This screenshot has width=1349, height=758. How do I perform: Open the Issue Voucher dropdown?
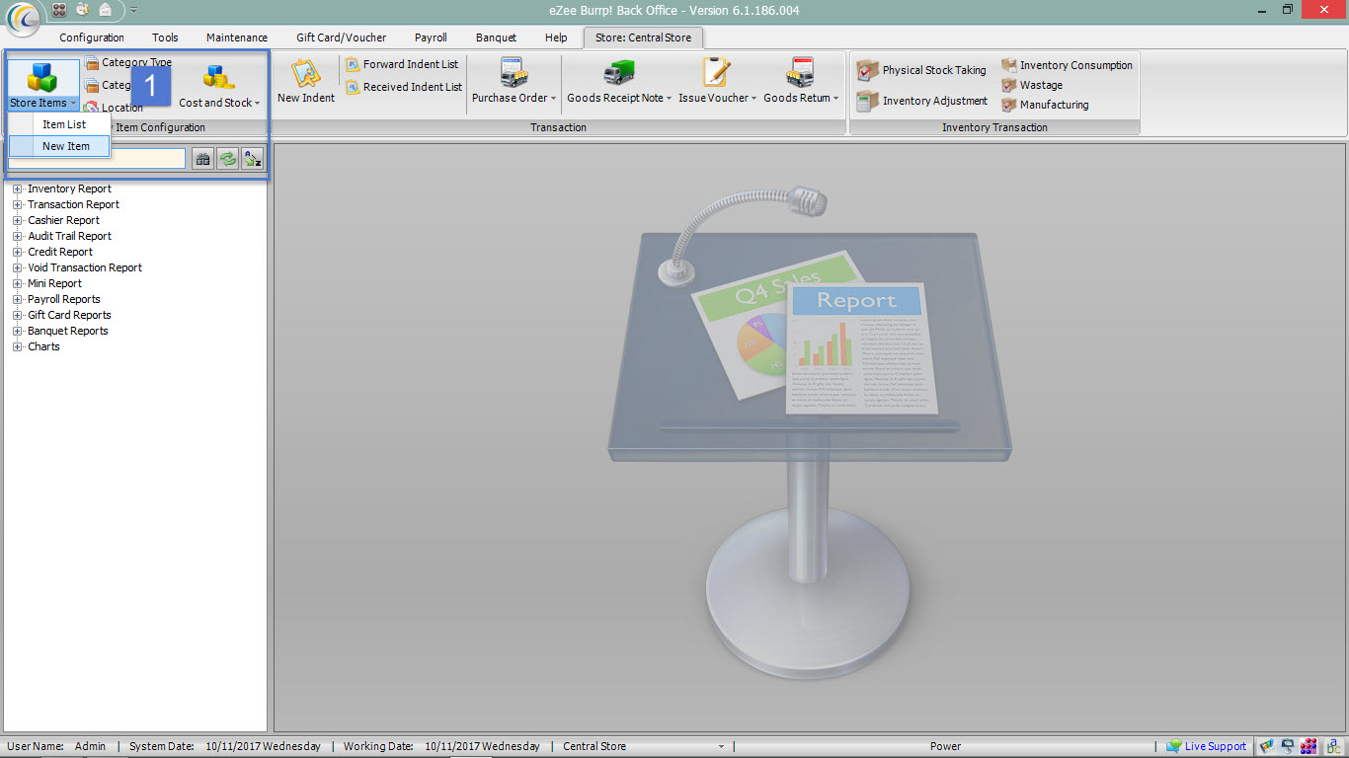click(x=718, y=81)
